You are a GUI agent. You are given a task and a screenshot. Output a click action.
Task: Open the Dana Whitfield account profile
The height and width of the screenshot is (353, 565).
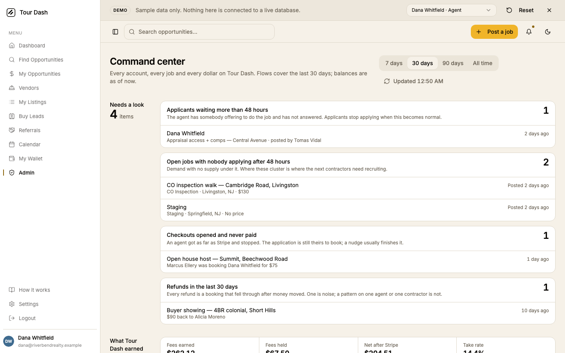(50, 341)
